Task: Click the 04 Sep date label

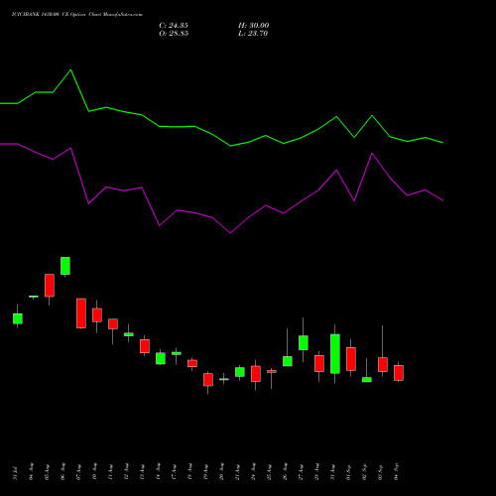Action: (x=396, y=472)
